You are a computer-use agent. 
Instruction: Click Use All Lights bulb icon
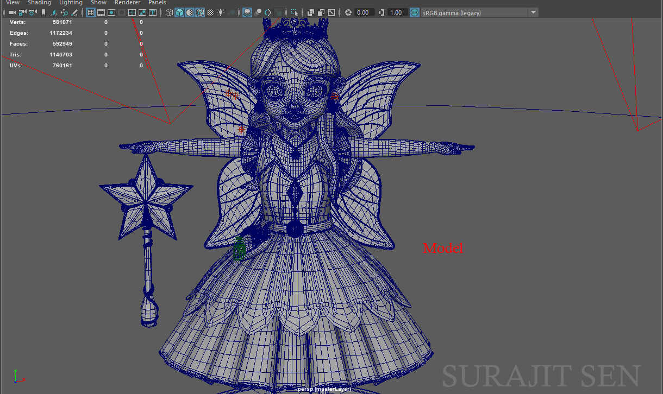221,12
